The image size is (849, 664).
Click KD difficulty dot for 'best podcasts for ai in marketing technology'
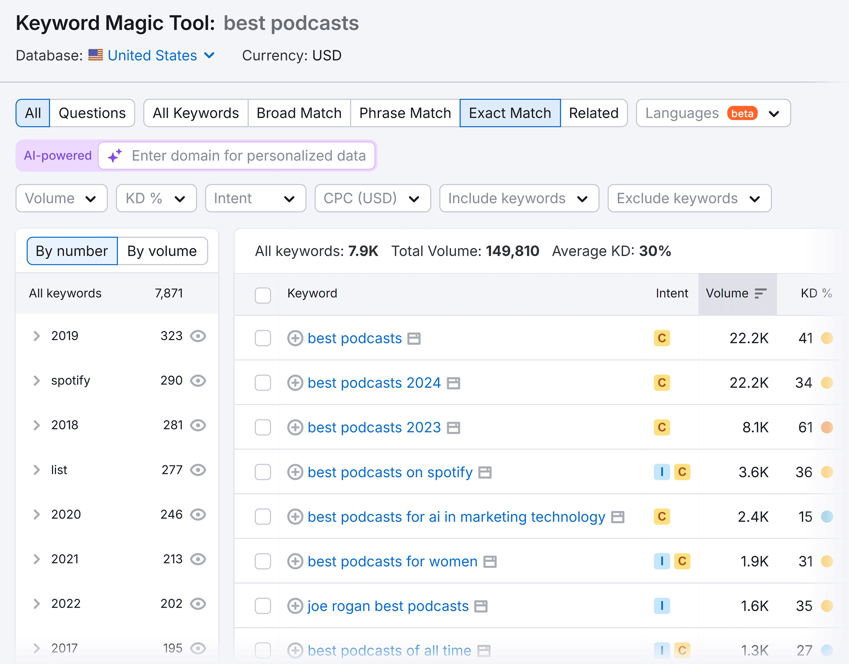click(827, 517)
